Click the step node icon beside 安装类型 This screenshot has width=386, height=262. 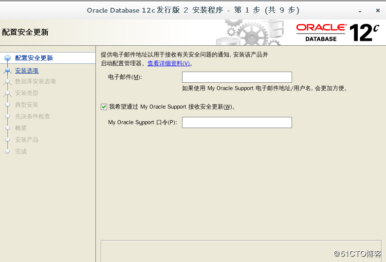[x=8, y=93]
